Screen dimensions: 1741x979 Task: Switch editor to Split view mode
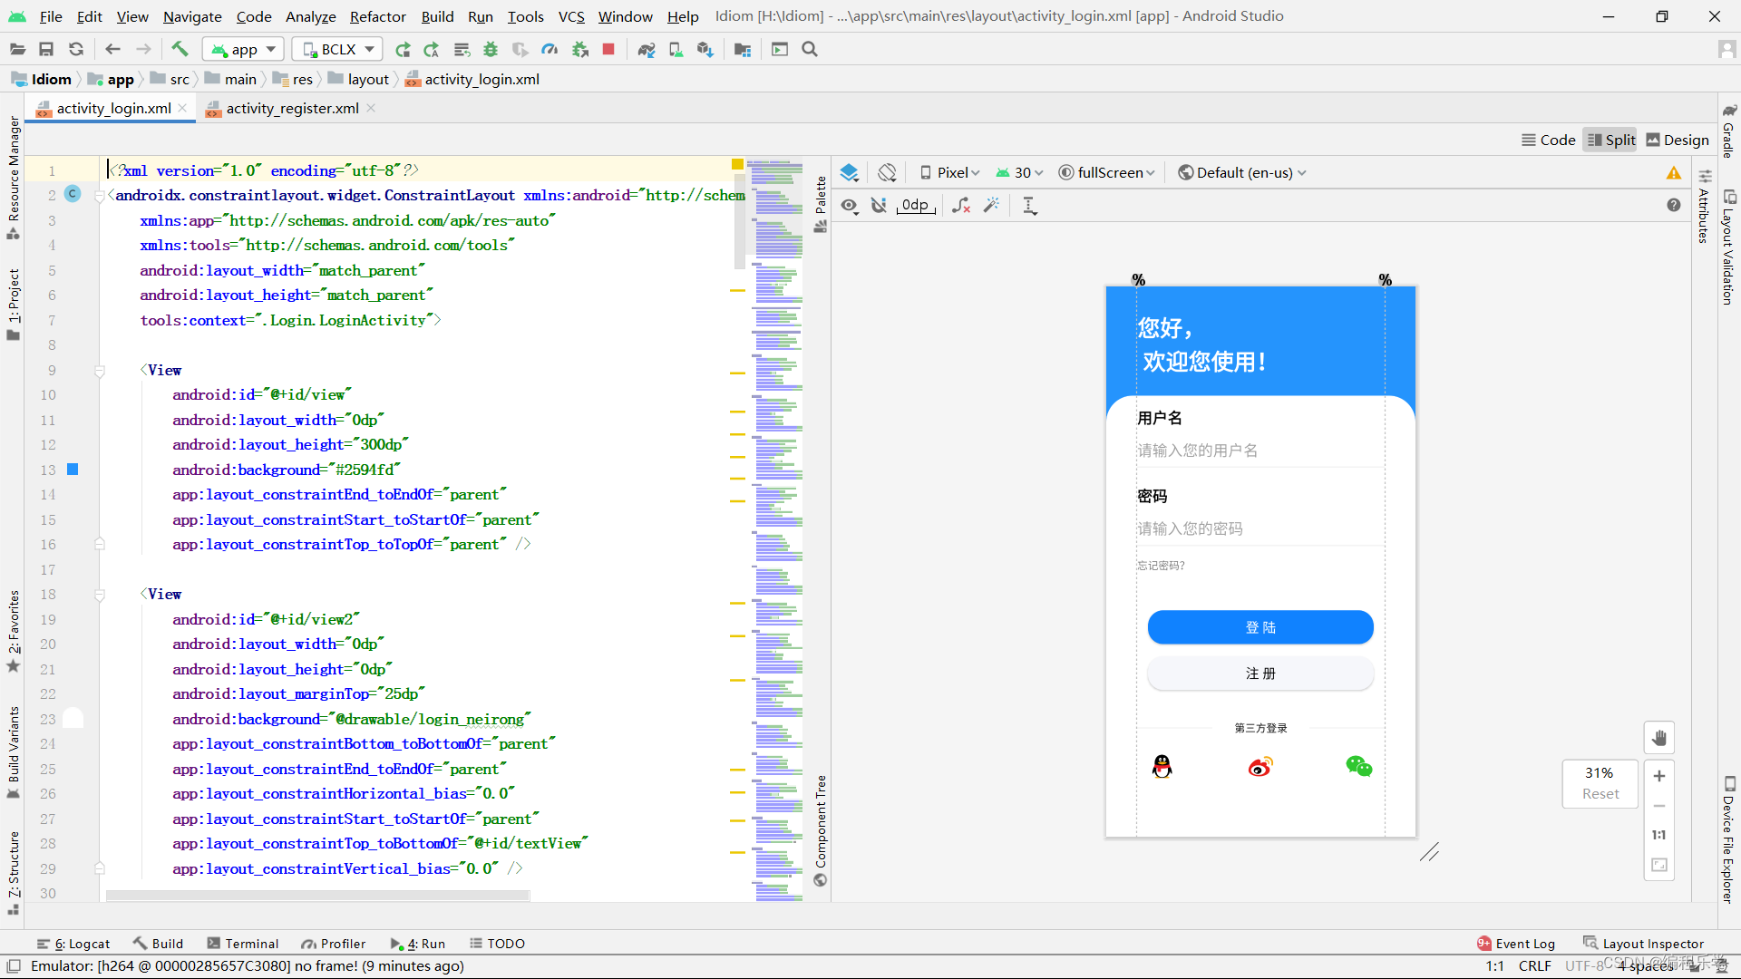point(1610,140)
